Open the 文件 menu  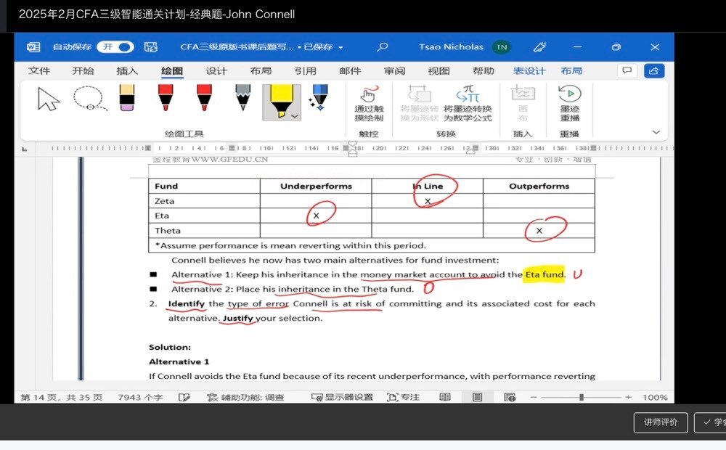pos(39,71)
